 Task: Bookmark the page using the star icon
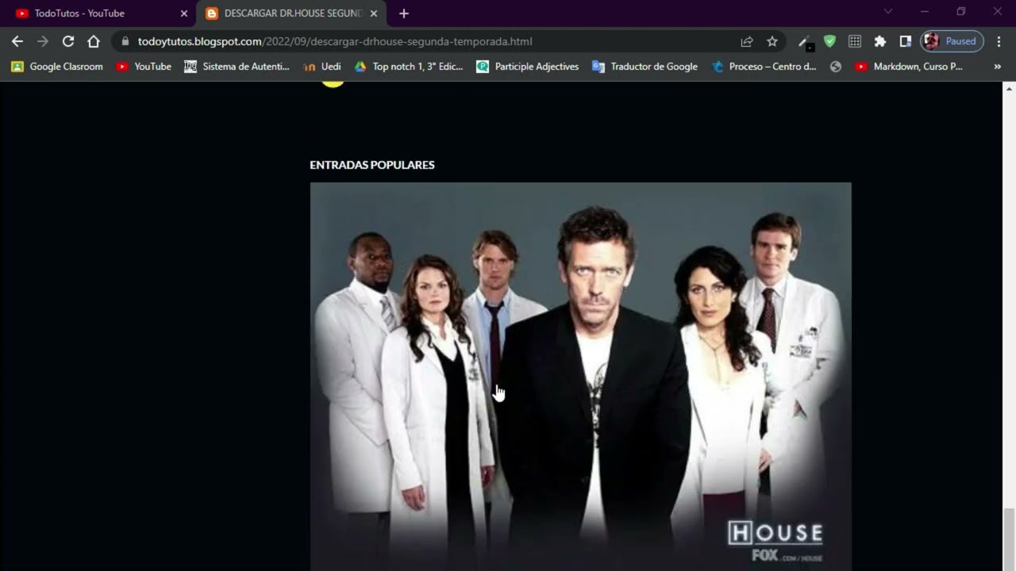click(772, 41)
